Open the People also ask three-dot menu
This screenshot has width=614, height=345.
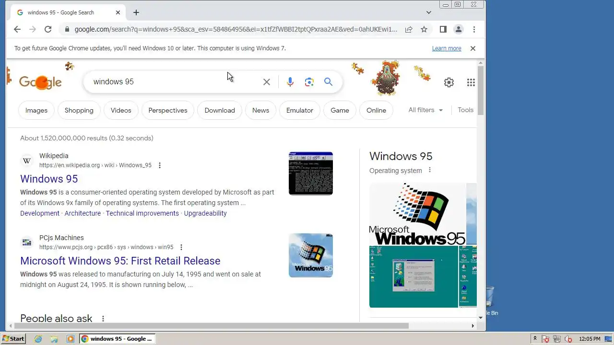[103, 319]
